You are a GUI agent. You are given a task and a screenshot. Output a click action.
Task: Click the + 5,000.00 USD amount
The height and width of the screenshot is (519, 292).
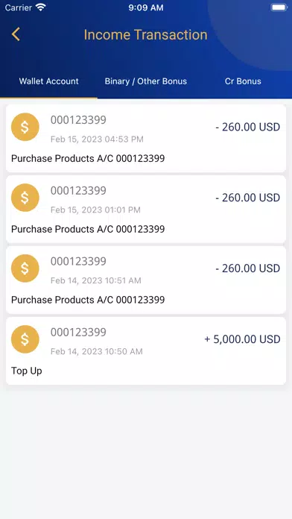242,339
